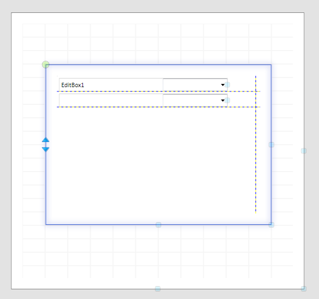Viewport: 319px width, 299px height.
Task: Open the dropdown arrow next to EditBox1
Action: [x=223, y=85]
